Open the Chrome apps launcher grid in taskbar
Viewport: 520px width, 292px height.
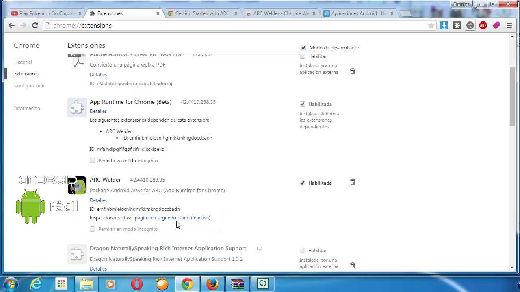tap(61, 284)
